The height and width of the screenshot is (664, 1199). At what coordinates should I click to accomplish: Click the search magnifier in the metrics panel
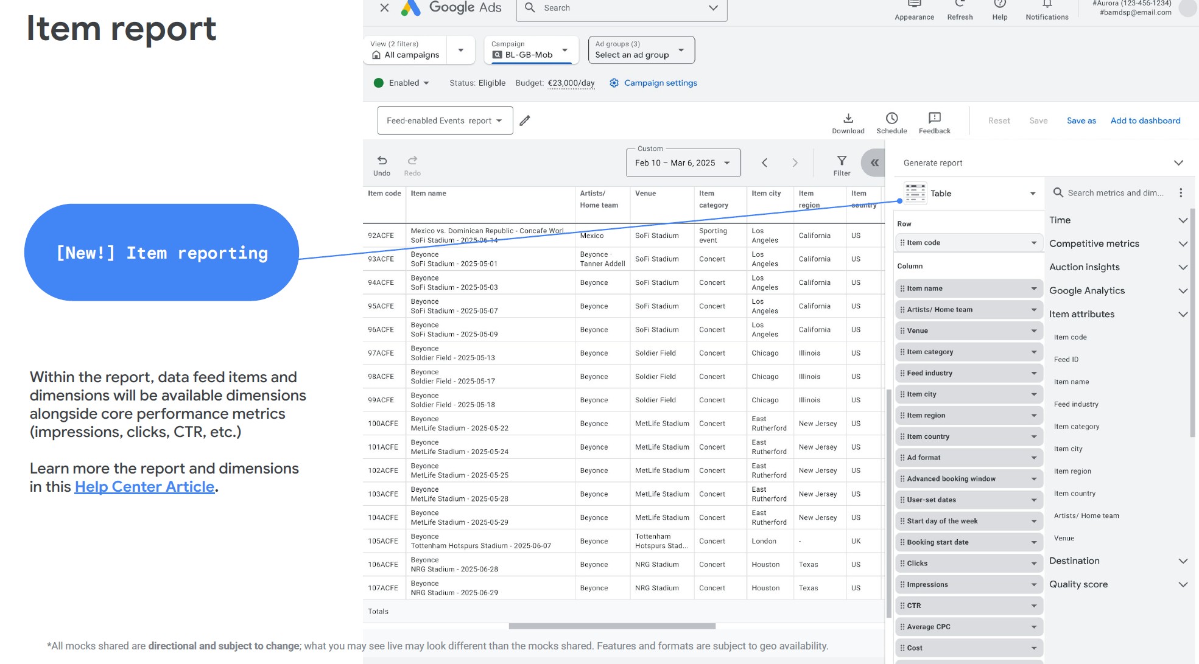click(1058, 193)
